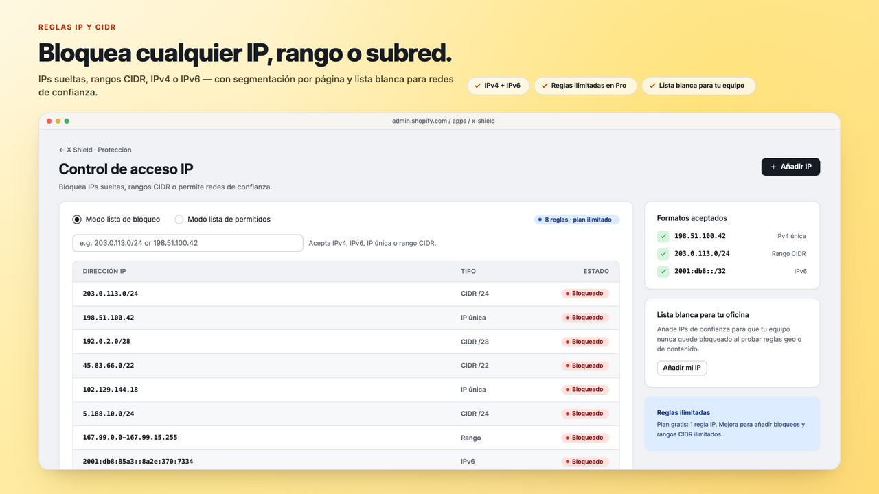Select table row 203.0.113.0/24
This screenshot has height=494, width=879.
click(x=346, y=294)
